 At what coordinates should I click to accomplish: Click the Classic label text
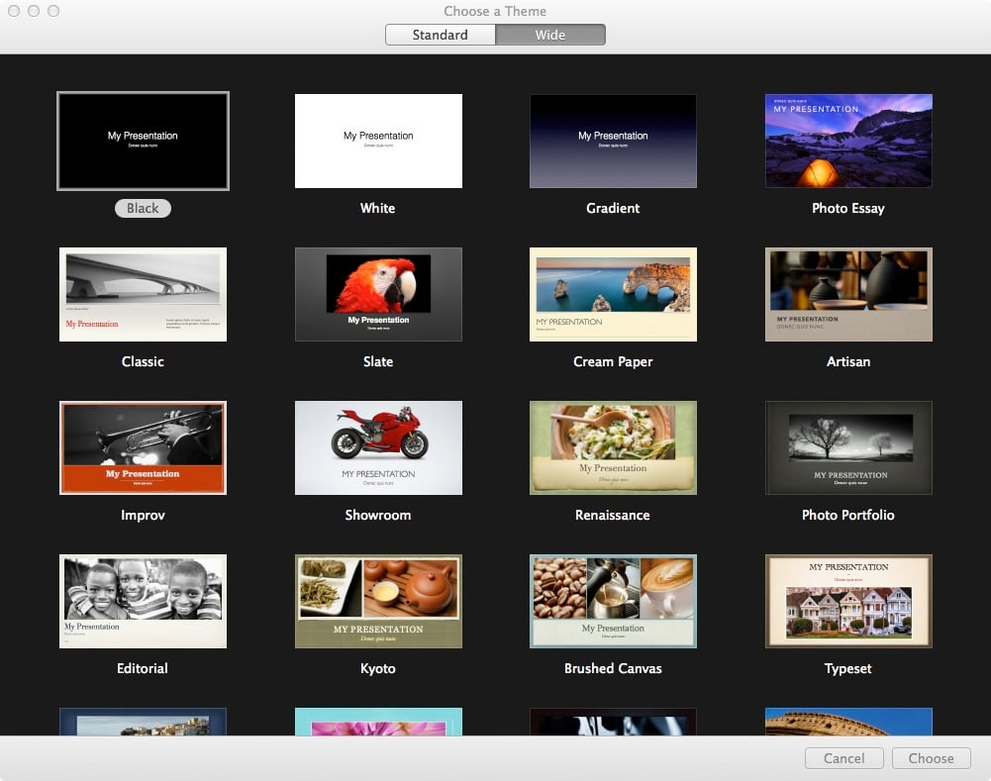[x=143, y=362]
